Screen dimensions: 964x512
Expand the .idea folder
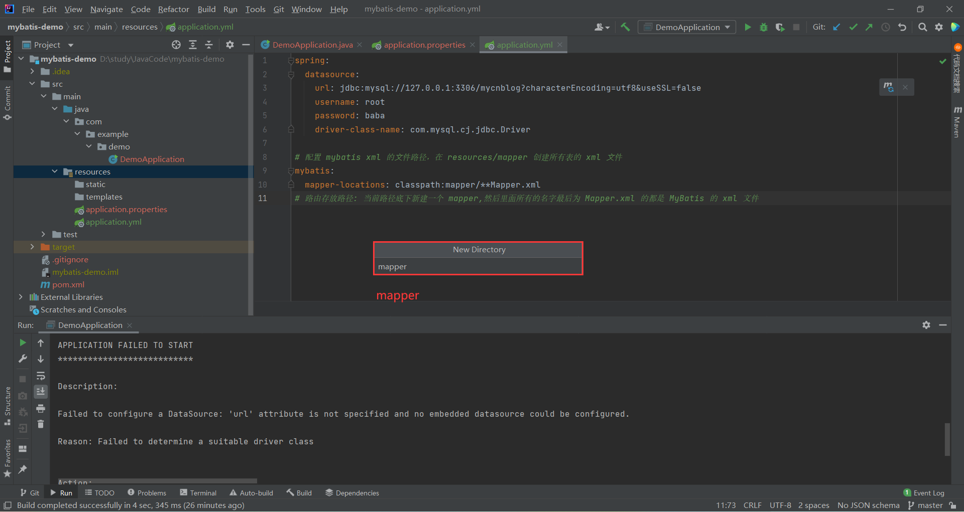[x=32, y=71]
